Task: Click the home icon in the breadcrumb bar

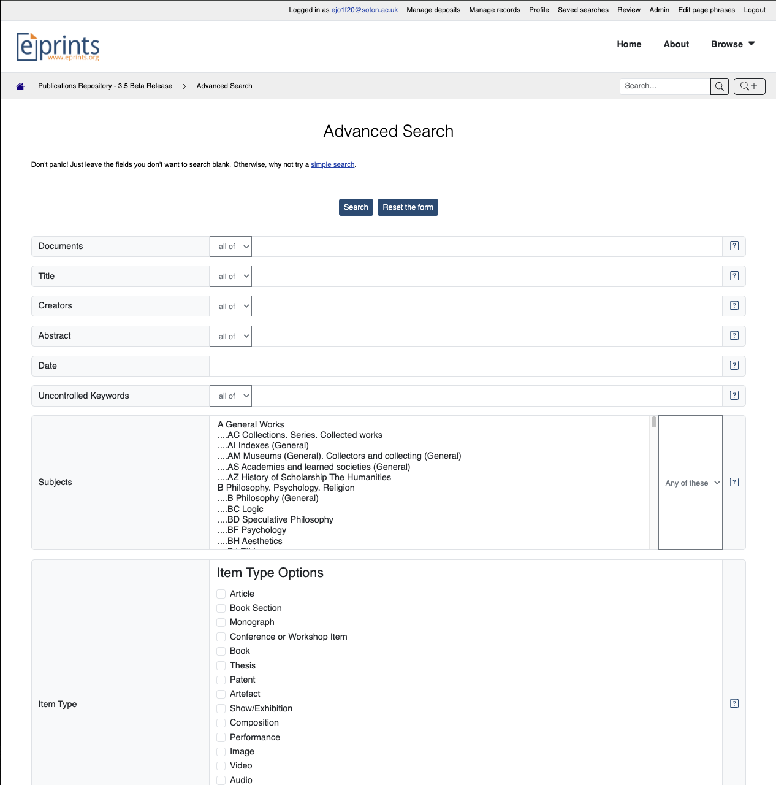Action: 20,86
